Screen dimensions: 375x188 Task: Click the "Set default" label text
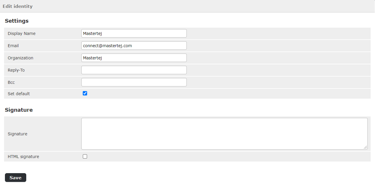[19, 94]
